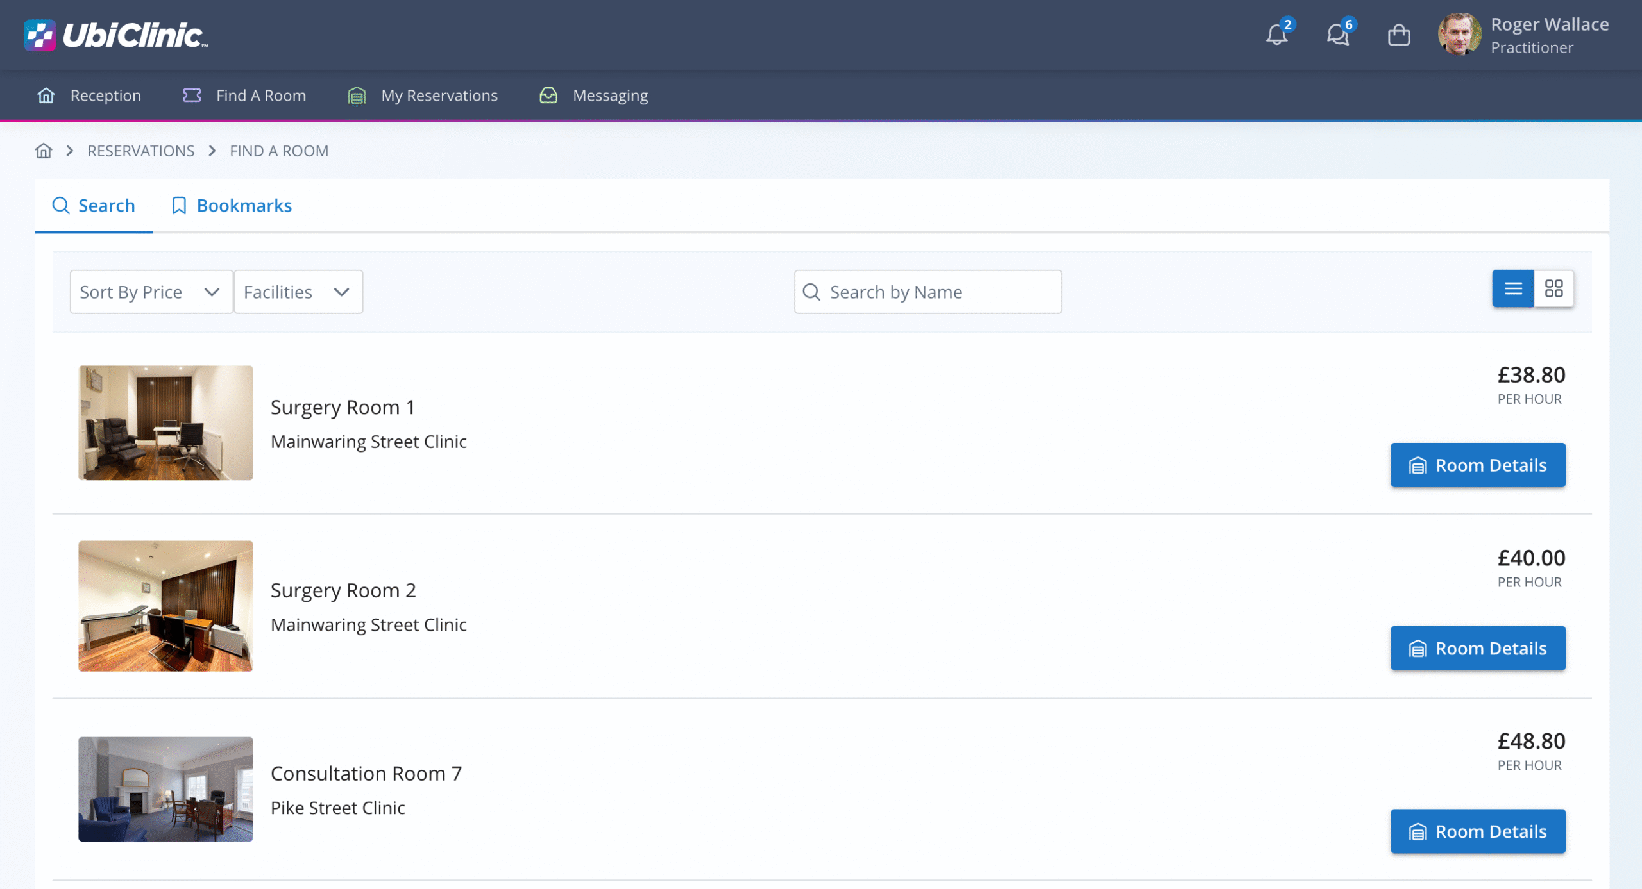Switch to the Bookmarks tab
Screen dimensions: 1642x889
232,206
